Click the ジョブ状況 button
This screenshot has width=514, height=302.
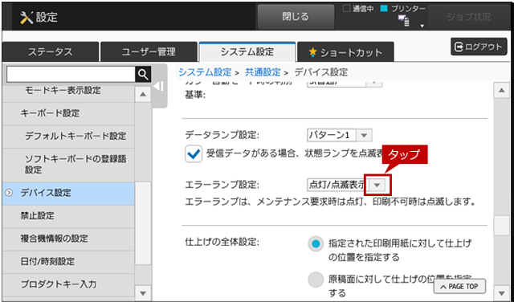(x=469, y=17)
